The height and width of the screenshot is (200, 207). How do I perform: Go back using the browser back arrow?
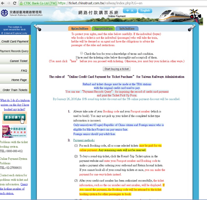(3, 3)
